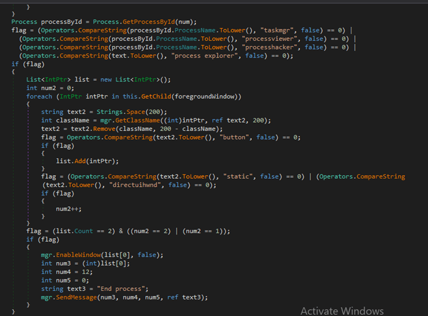Click the num2++ increment statement
The height and width of the screenshot is (316, 428).
[69, 208]
